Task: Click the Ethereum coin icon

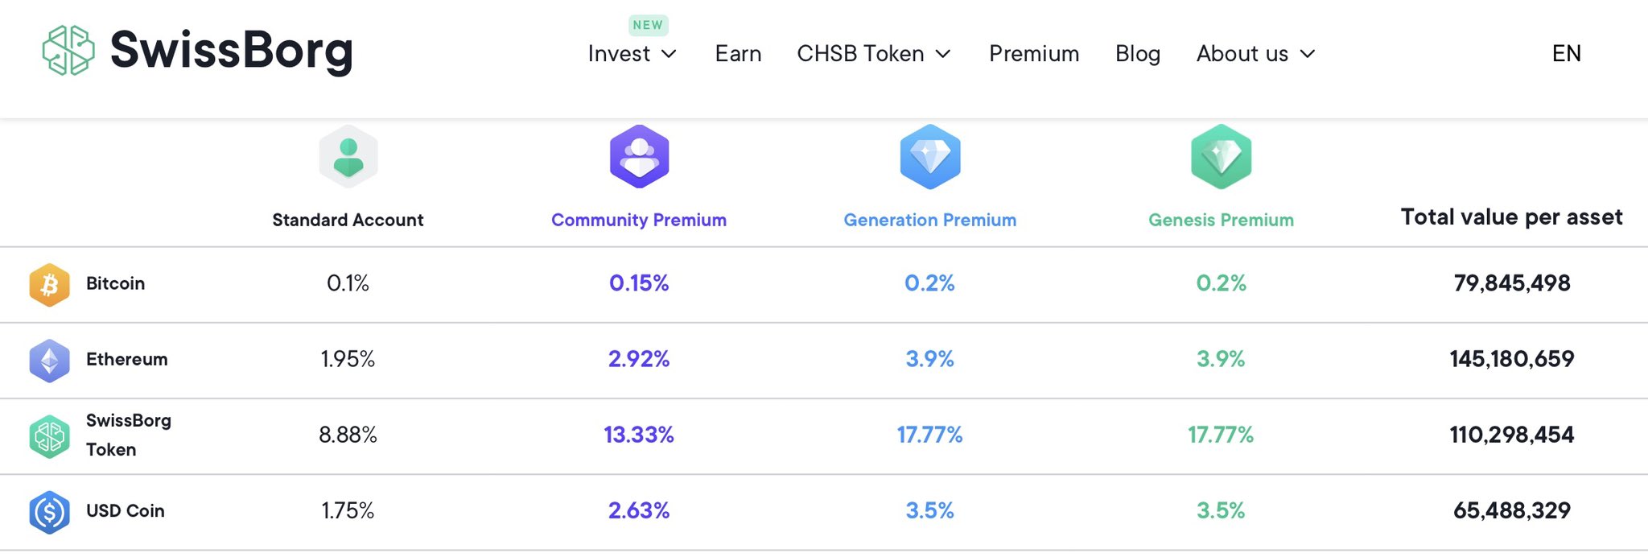Action: coord(49,361)
